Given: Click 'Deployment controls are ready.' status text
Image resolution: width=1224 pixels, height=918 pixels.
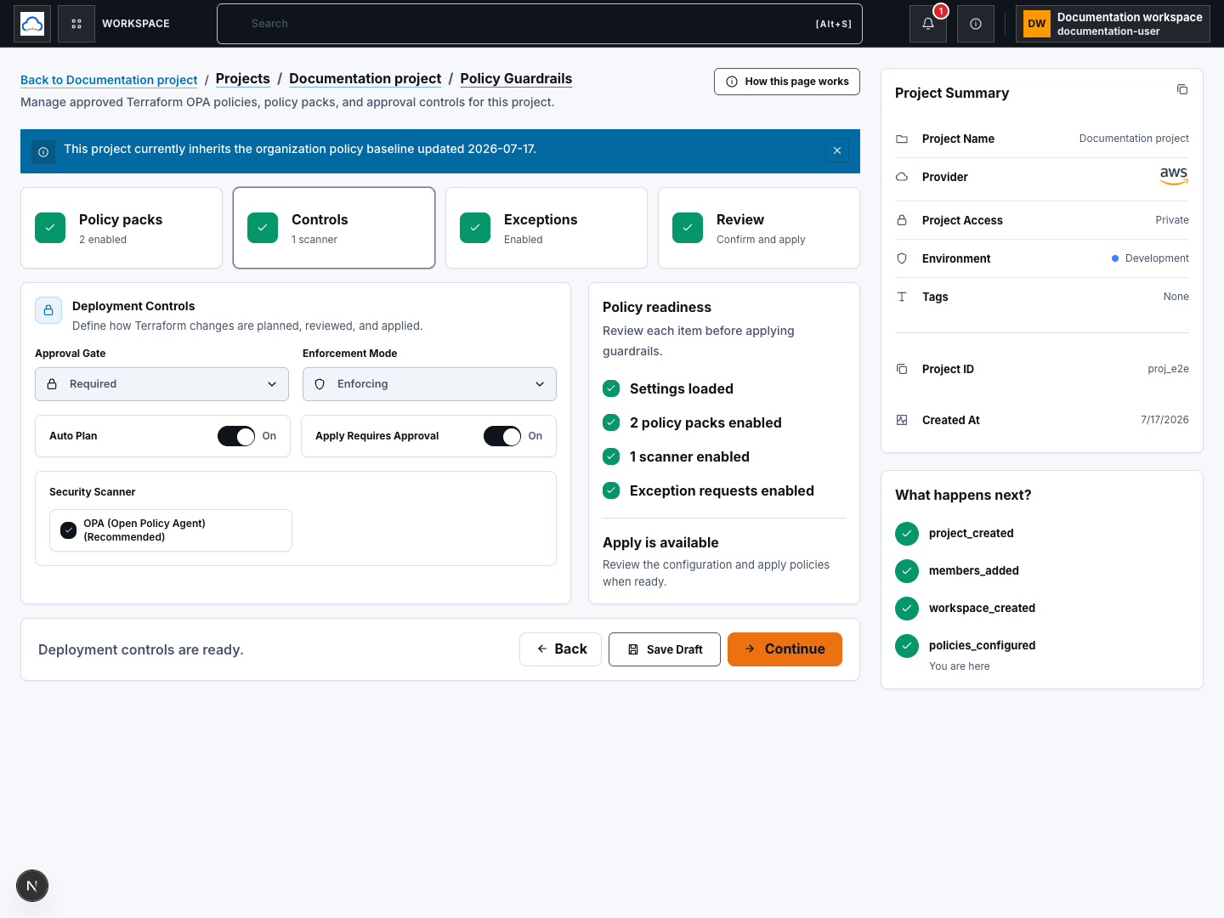Looking at the screenshot, I should 141,649.
